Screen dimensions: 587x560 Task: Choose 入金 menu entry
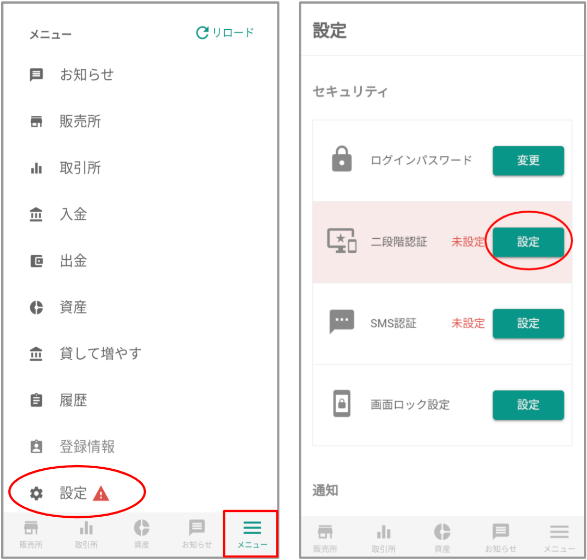tap(74, 214)
